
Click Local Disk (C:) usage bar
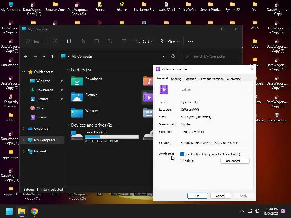tap(112, 137)
